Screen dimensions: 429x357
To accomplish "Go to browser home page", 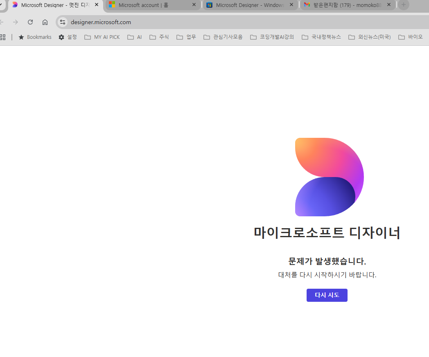I will coord(45,22).
